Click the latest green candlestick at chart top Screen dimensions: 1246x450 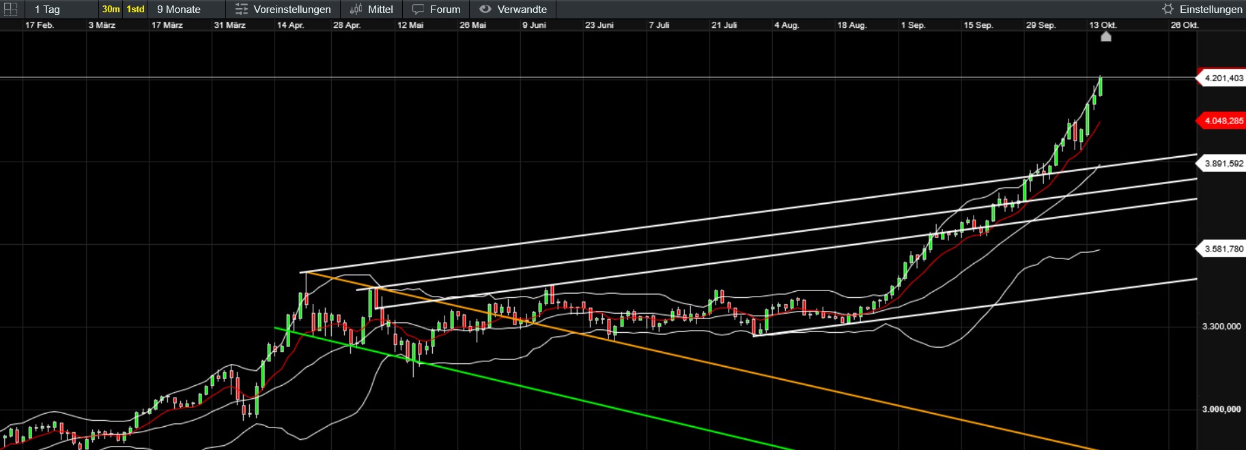coord(1100,87)
